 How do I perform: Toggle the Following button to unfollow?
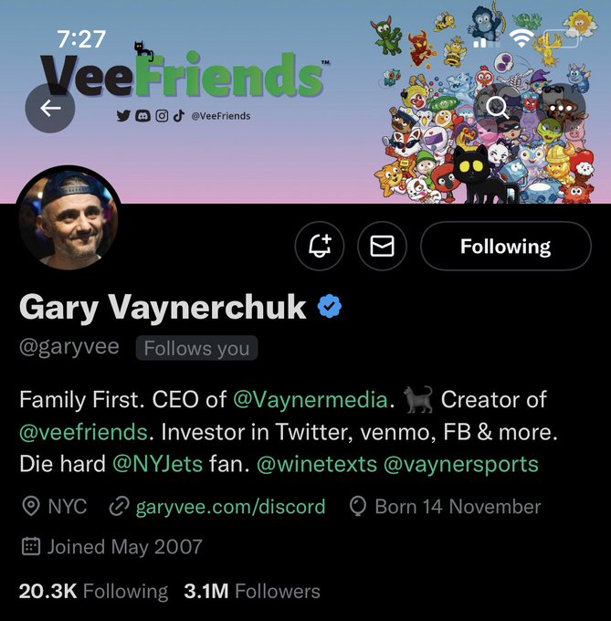506,246
